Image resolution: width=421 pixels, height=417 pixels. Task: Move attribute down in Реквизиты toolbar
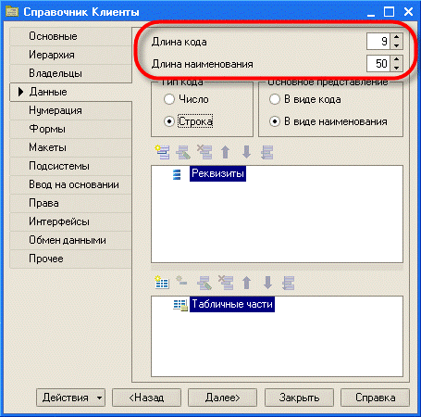click(246, 152)
